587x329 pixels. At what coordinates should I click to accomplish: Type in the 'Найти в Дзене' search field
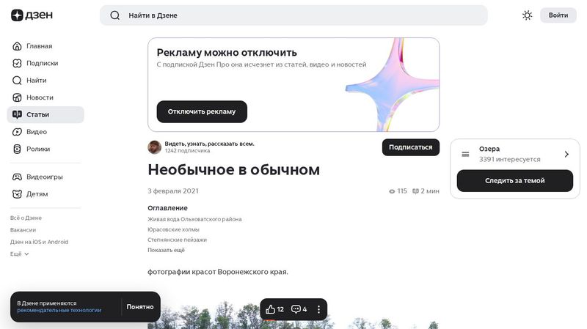[x=293, y=15]
